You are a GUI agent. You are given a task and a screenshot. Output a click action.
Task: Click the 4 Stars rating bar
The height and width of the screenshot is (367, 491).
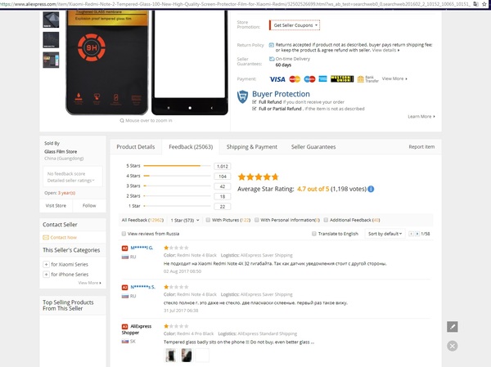[x=177, y=176]
